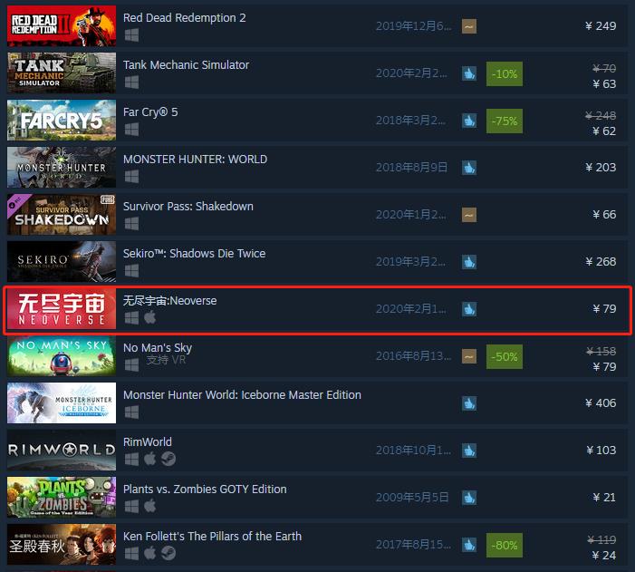Screen dimensions: 635x572
Task: Open the Monster Hunter: World capsule thumbnail
Action: [x=62, y=168]
